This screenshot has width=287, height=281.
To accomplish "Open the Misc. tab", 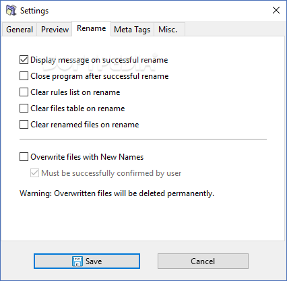I will pos(168,30).
